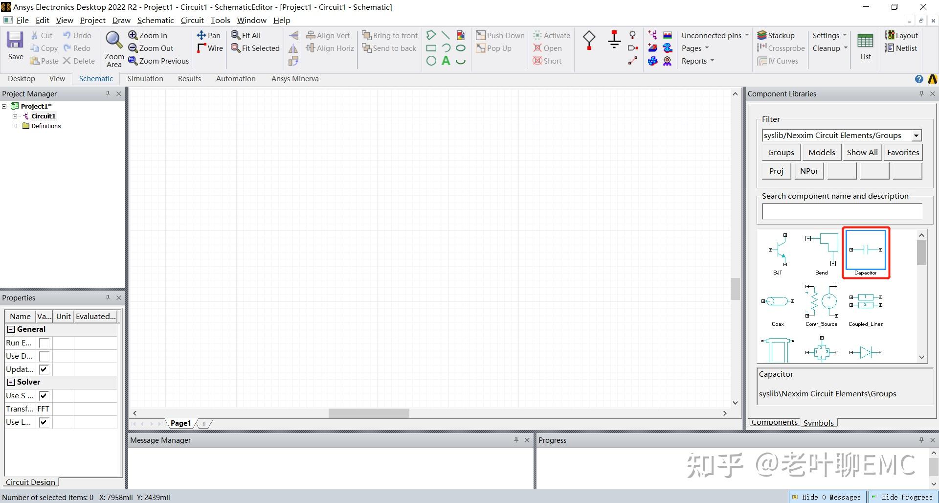
Task: Switch to the Simulation ribbon tab
Action: [x=145, y=79]
